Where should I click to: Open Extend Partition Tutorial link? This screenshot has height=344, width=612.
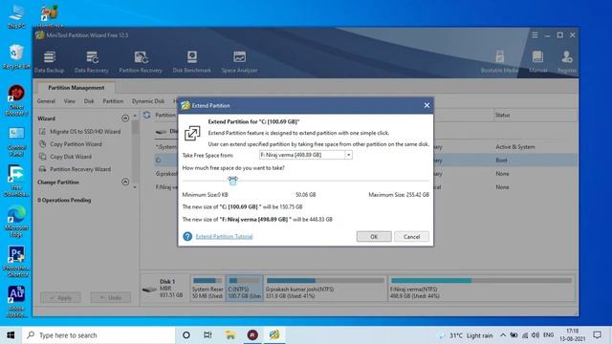pyautogui.click(x=224, y=236)
